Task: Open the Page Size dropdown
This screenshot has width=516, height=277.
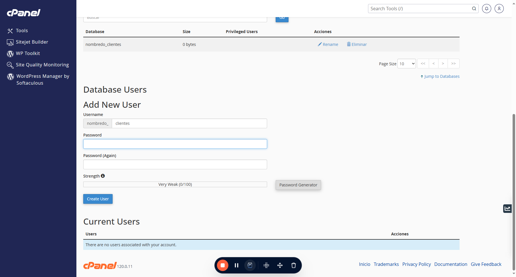Action: click(407, 64)
